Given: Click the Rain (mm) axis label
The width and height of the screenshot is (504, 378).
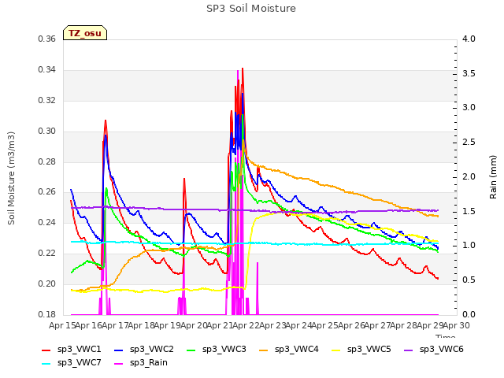Looking at the screenshot, I should 493,177.
